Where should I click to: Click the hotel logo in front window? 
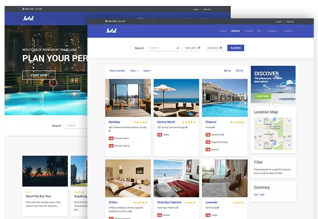coord(111,31)
